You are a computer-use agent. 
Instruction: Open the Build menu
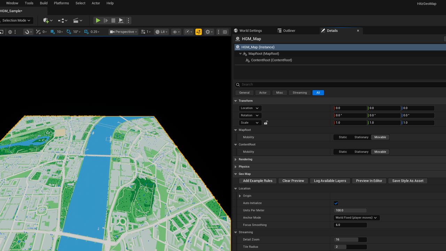pyautogui.click(x=44, y=3)
